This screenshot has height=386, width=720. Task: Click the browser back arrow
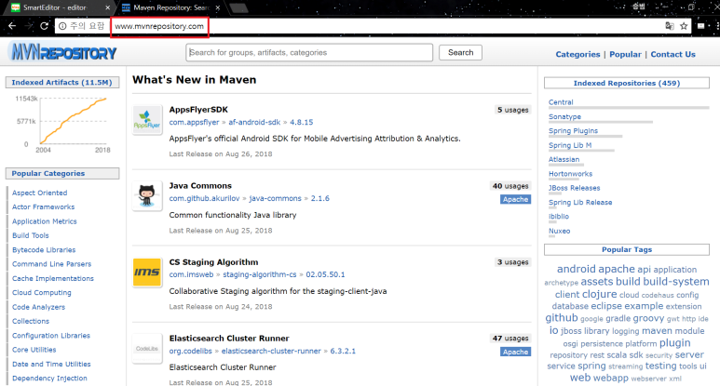coord(12,26)
